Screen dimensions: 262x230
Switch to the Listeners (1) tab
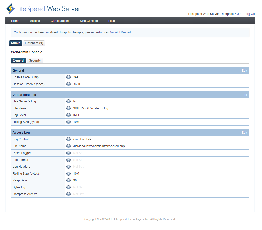pyautogui.click(x=34, y=43)
